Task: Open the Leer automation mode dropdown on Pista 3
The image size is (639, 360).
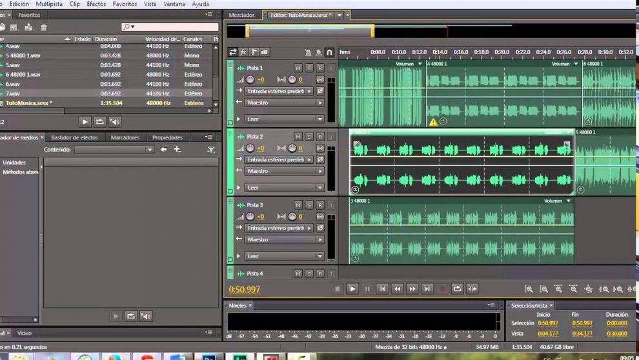Action: pyautogui.click(x=284, y=256)
